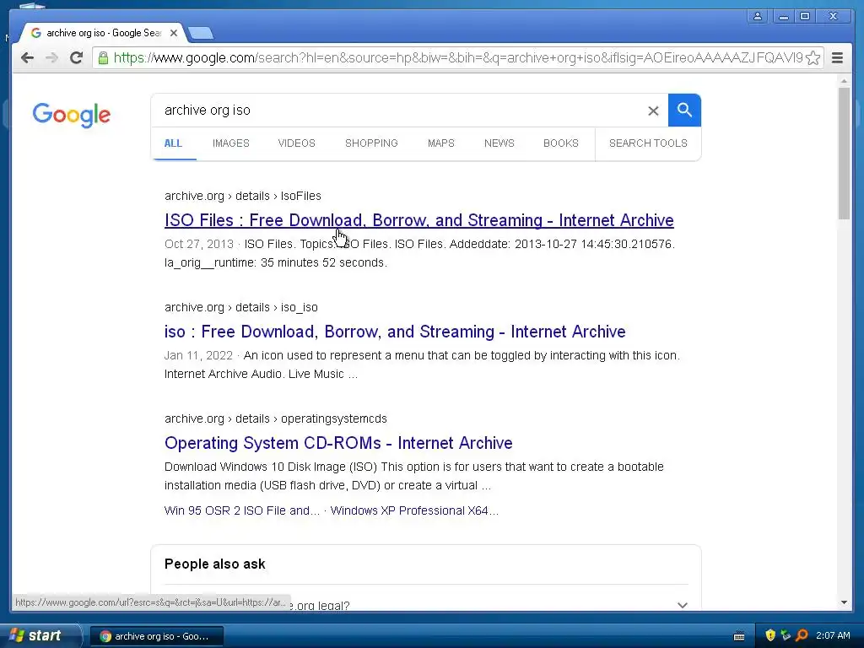Clear the search box with the X icon
This screenshot has height=648, width=864.
pos(653,111)
